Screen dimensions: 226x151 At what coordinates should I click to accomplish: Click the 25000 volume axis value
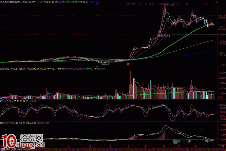point(222,73)
